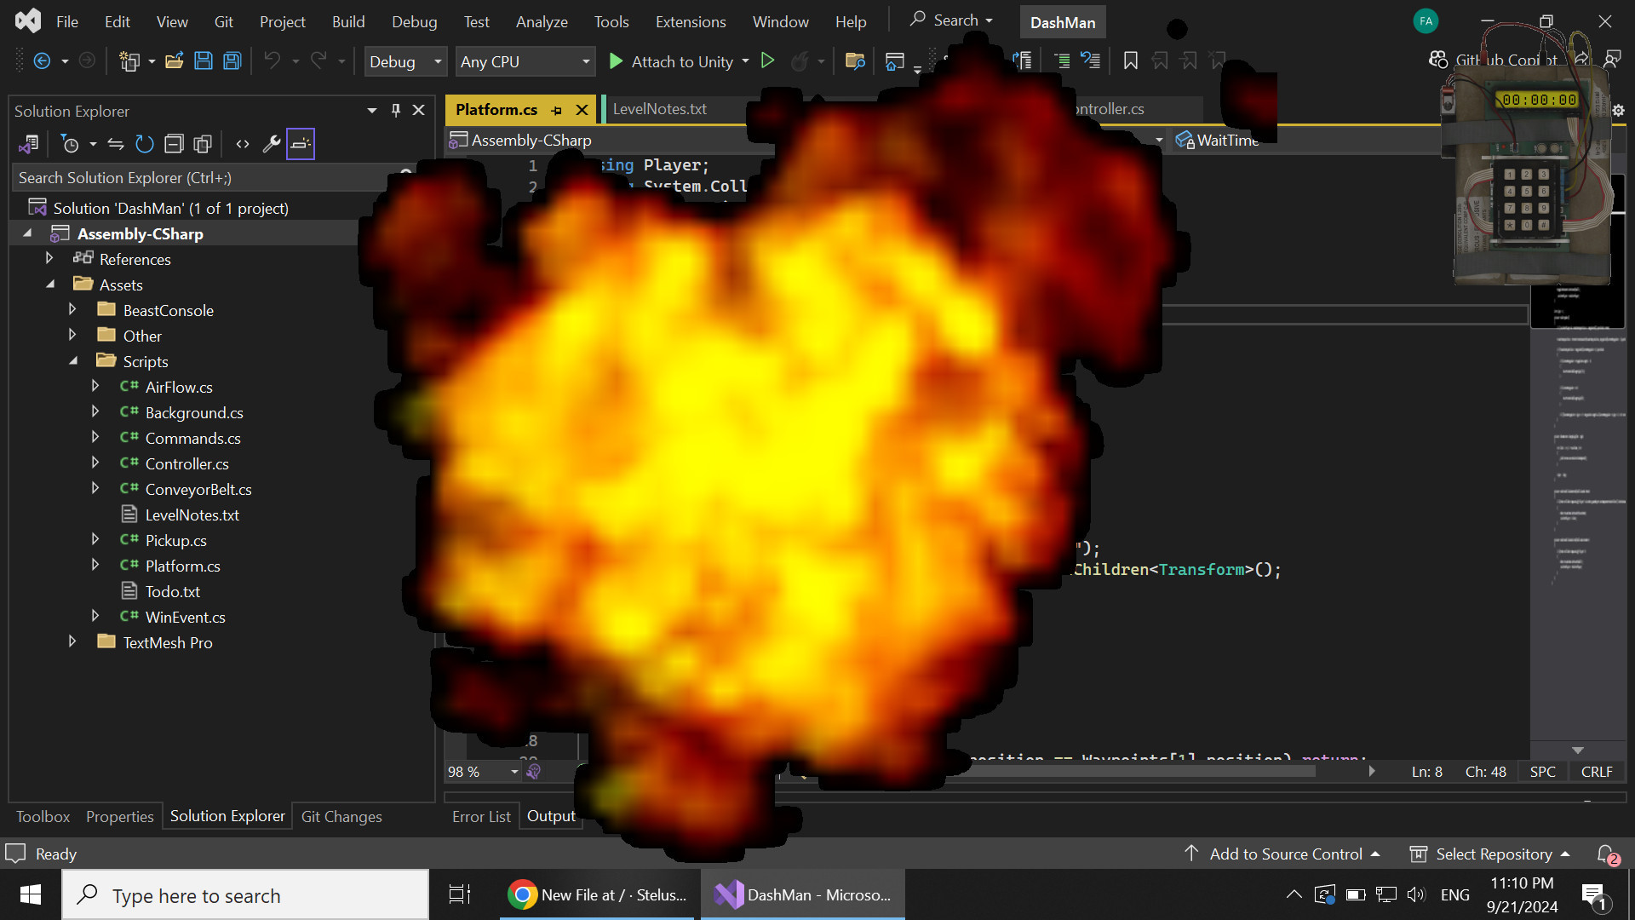Toggle Sync with Active Document
Viewport: 1635px width, 920px height.
[x=116, y=144]
